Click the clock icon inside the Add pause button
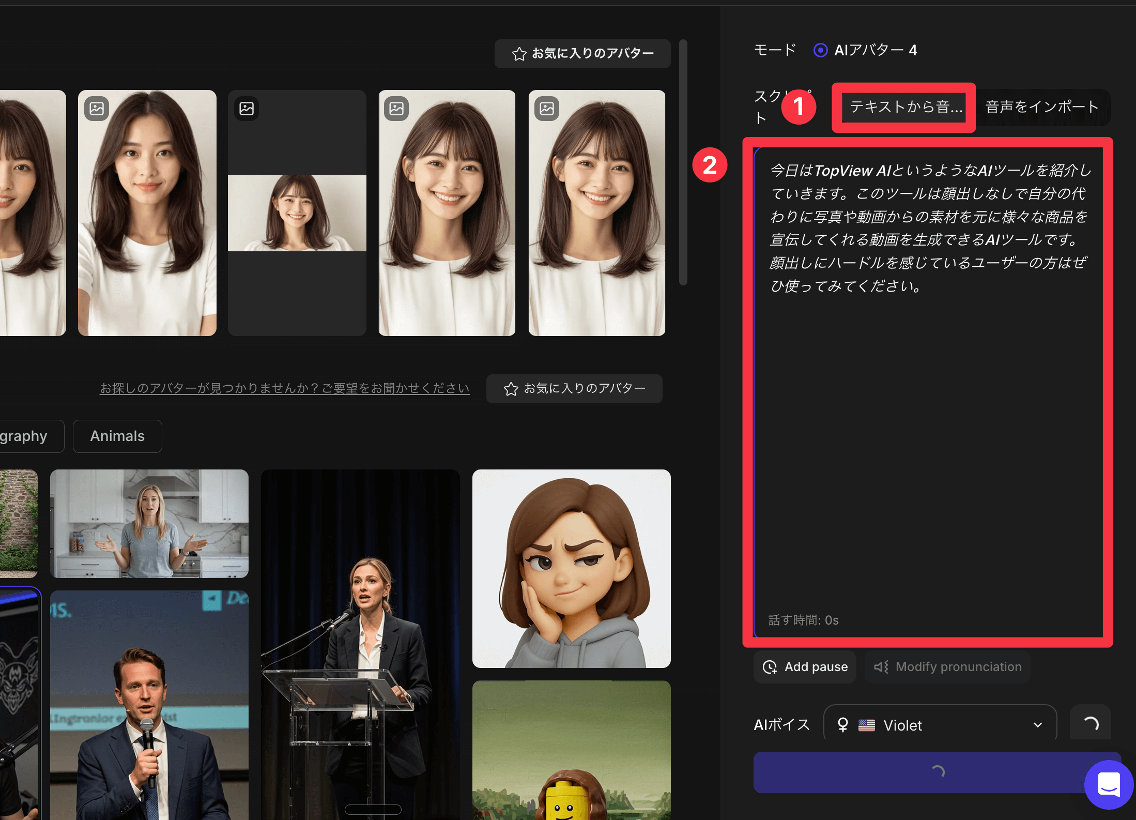This screenshot has height=820, width=1136. 771,667
